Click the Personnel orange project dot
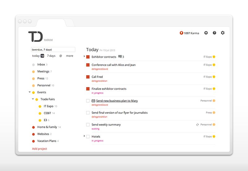Image resolution: width=248 pixels, height=171 pixels. tap(33, 86)
